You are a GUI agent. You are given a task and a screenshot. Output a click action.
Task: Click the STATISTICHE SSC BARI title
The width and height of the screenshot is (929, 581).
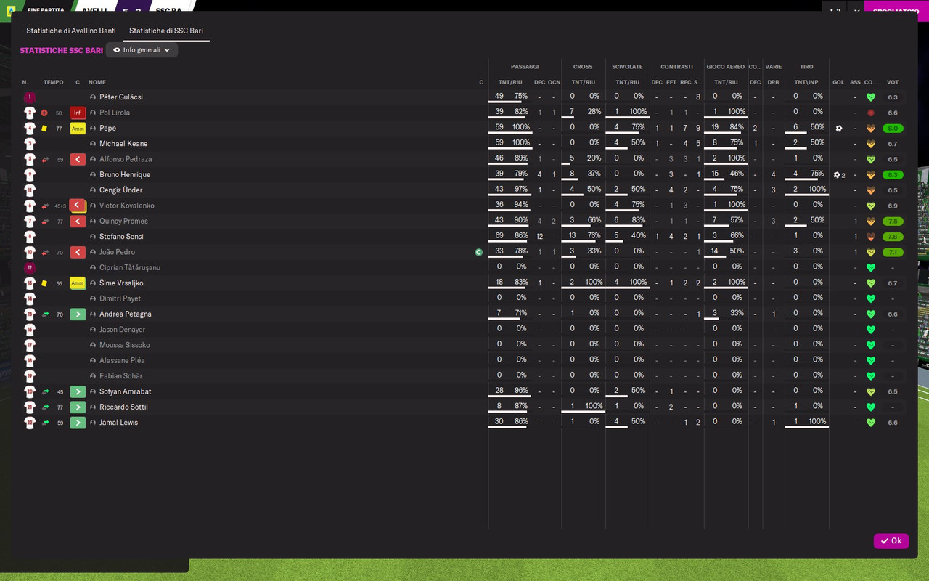[61, 50]
